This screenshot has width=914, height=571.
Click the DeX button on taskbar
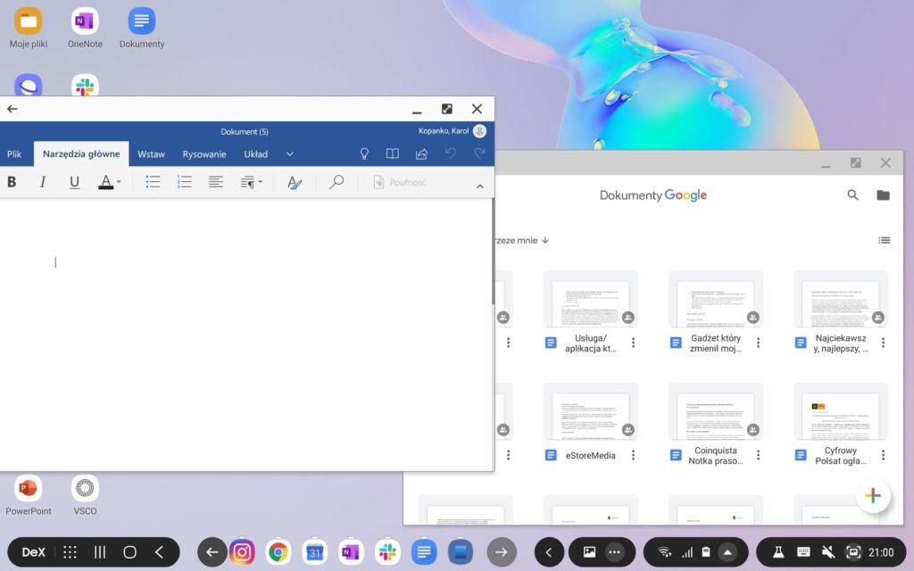pos(33,552)
